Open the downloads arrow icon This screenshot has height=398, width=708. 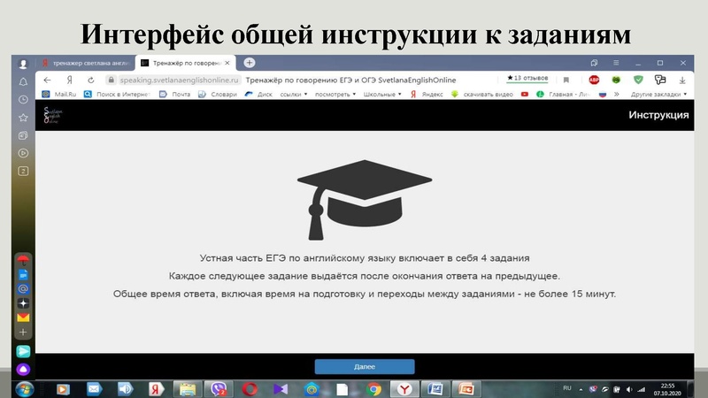click(682, 80)
